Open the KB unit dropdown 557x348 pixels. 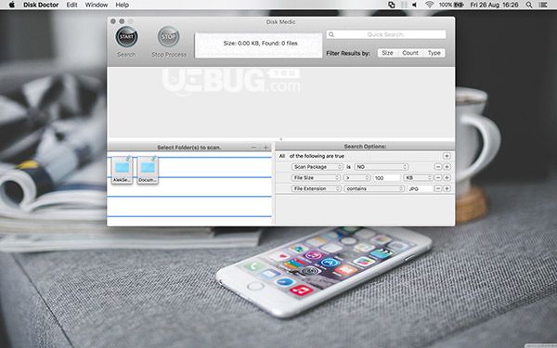tap(419, 177)
